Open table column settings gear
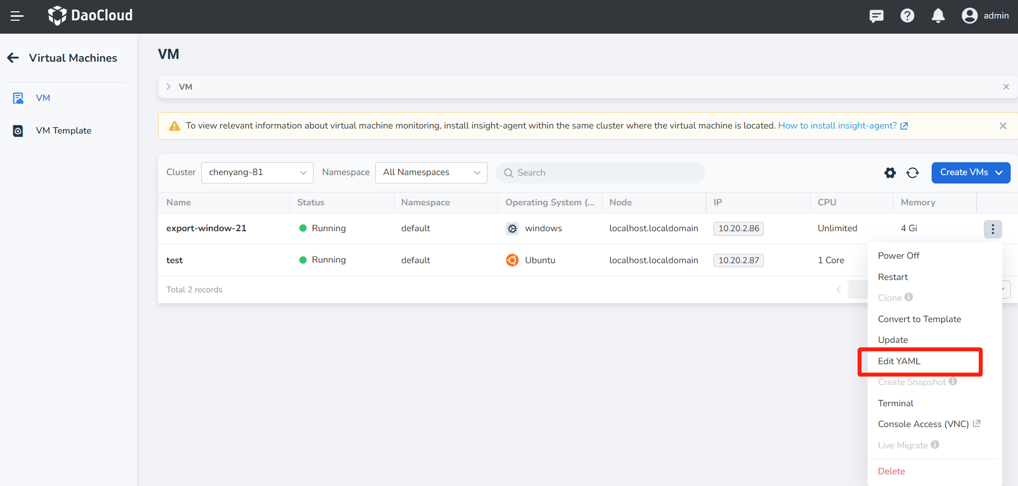The width and height of the screenshot is (1018, 486). (890, 173)
